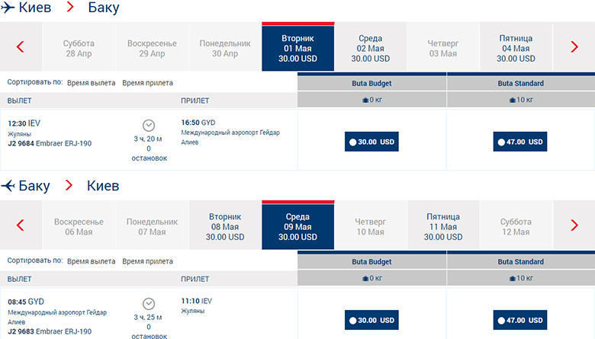Sort return flights by Время вылета

tap(92, 261)
